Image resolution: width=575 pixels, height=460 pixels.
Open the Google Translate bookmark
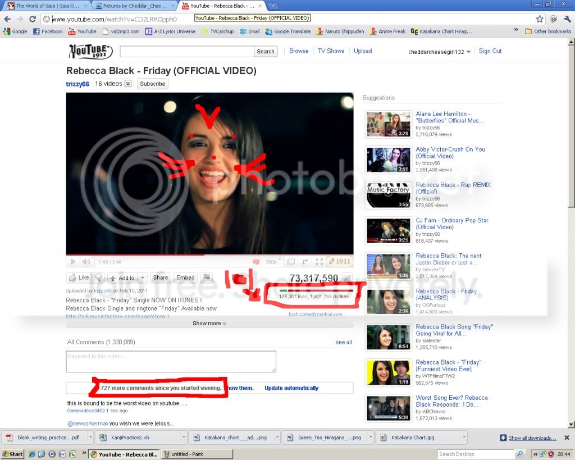point(288,31)
